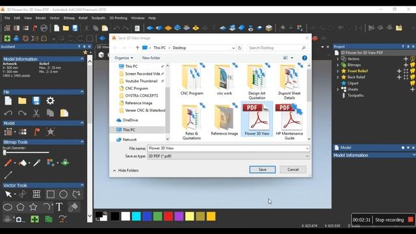The width and height of the screenshot is (416, 234).
Task: Click the File name input field
Action: pyautogui.click(x=226, y=148)
